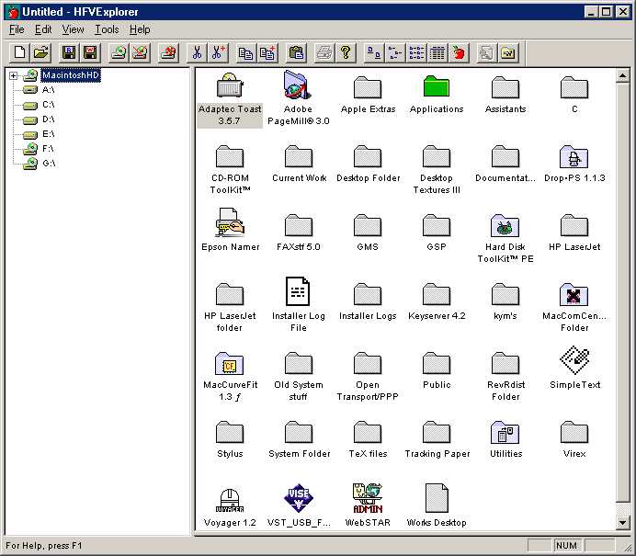The image size is (636, 556).
Task: Open the Help menu
Action: [140, 29]
